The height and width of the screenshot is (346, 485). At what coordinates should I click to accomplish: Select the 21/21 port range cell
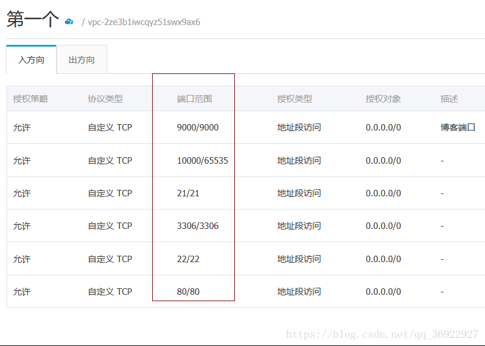(188, 193)
